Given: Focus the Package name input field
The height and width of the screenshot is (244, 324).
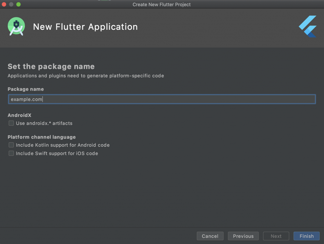Looking at the screenshot, I should pyautogui.click(x=162, y=99).
